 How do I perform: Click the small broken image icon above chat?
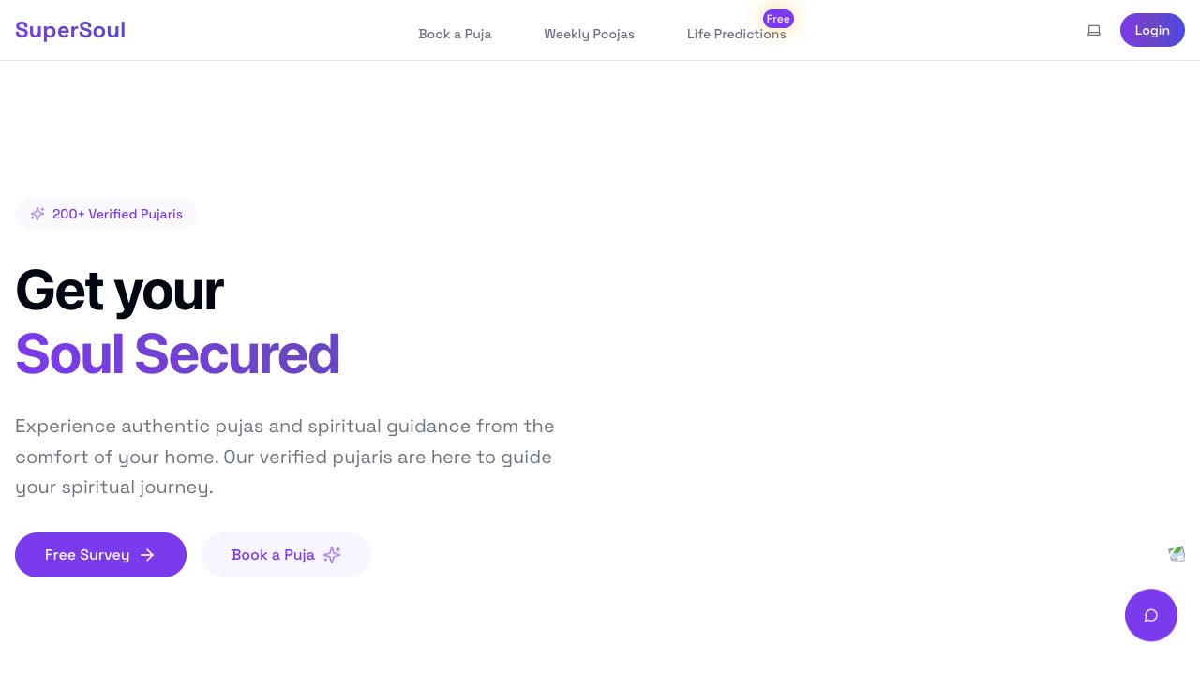click(1177, 554)
